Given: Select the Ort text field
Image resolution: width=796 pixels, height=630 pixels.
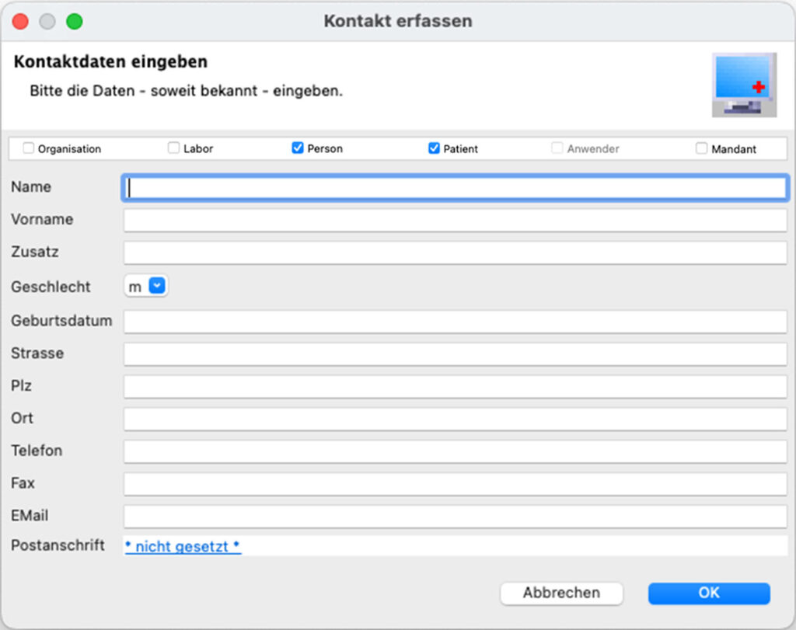Looking at the screenshot, I should pos(456,419).
